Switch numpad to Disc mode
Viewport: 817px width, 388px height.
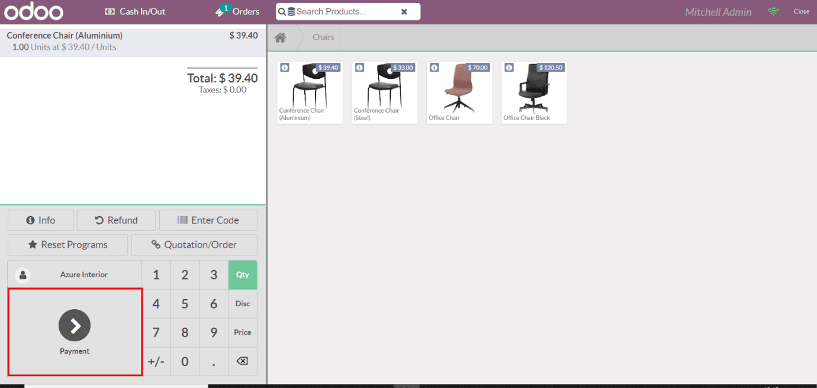click(x=243, y=303)
